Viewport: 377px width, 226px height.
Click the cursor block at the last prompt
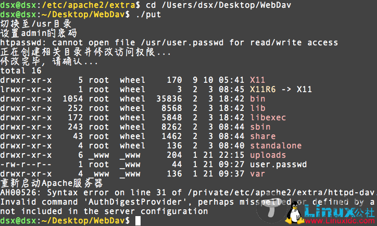(138, 221)
